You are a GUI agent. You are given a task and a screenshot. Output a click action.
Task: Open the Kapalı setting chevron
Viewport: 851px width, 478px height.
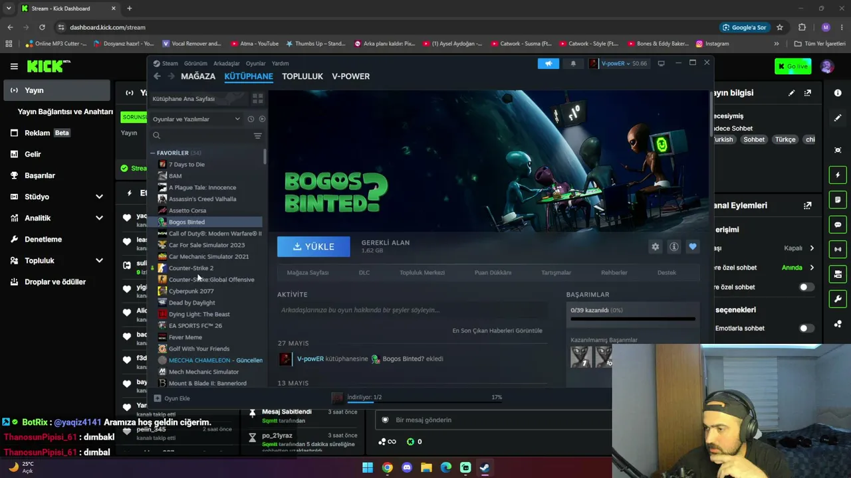(812, 248)
